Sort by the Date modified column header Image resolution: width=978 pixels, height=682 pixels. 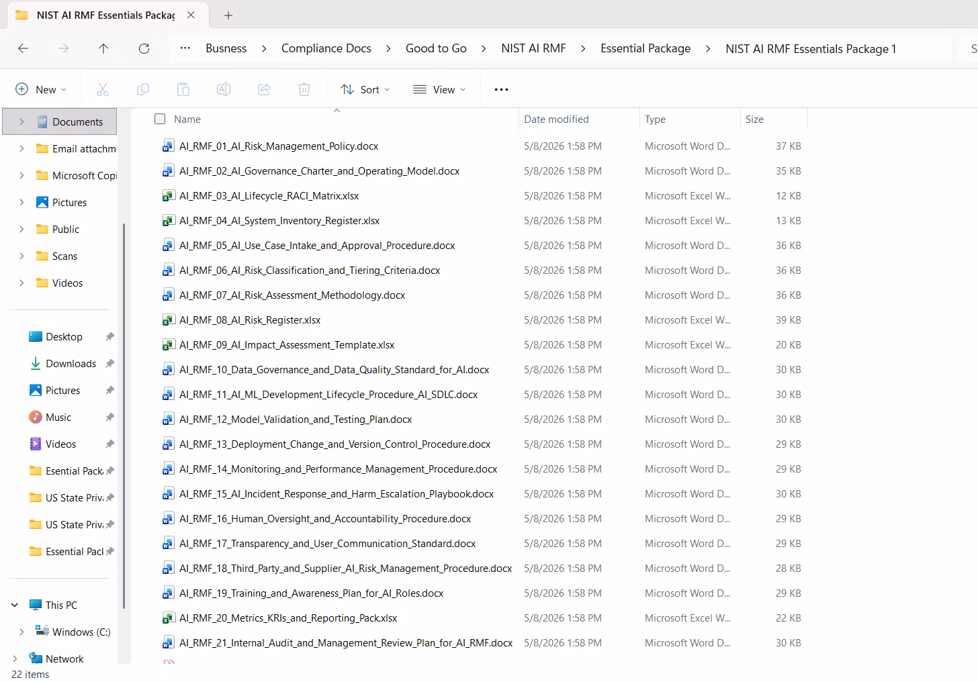[x=556, y=119]
